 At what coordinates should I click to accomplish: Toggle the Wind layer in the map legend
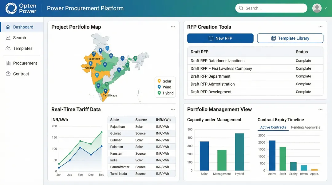(x=165, y=87)
